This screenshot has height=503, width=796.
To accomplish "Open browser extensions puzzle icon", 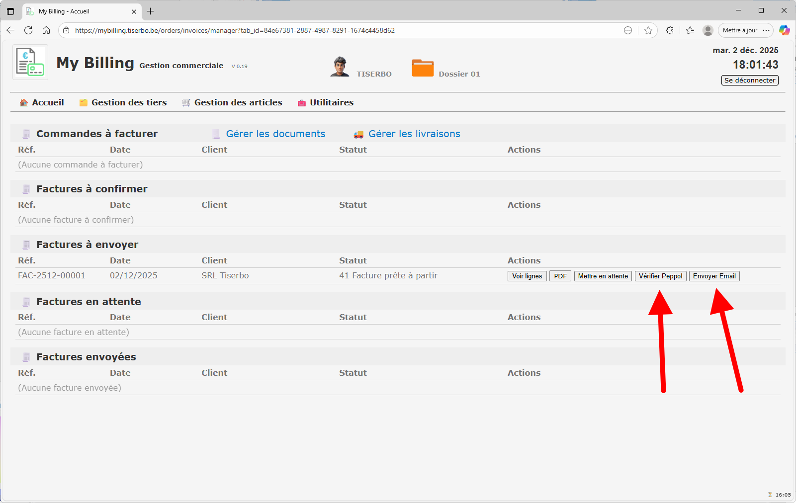I will coord(670,30).
